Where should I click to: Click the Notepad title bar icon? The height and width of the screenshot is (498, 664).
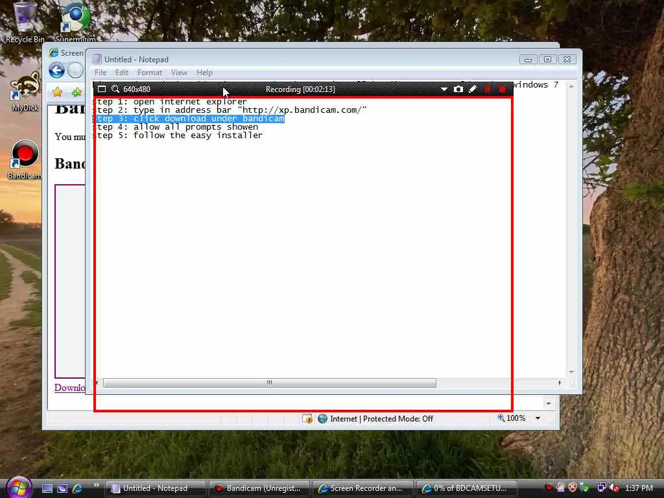[97, 59]
